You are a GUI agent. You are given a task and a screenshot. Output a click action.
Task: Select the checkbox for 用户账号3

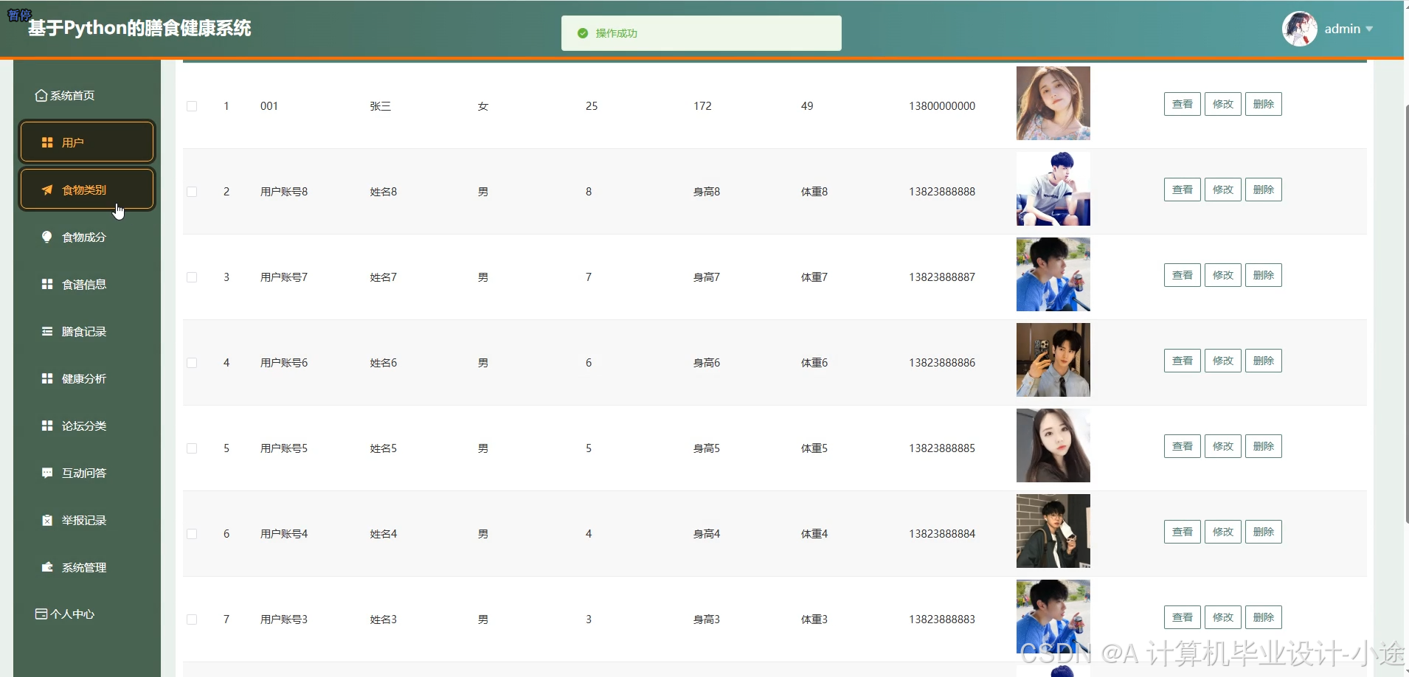click(192, 619)
